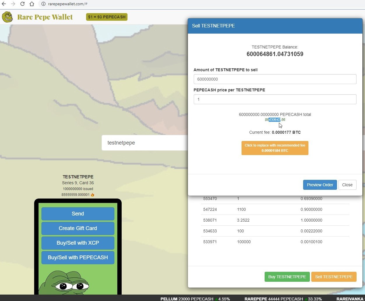Click the highlighted dollar value under total
Viewport: 365px width, 301px height.
pyautogui.click(x=275, y=120)
